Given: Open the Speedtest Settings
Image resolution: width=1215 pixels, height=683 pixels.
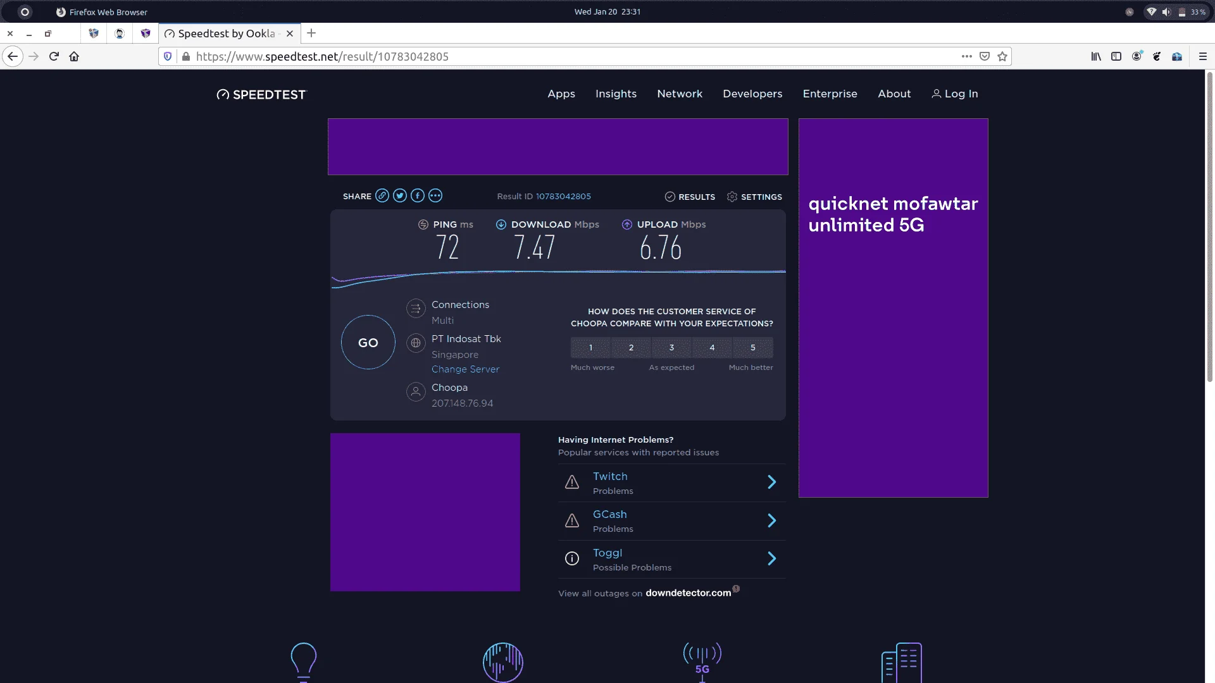Looking at the screenshot, I should point(754,197).
